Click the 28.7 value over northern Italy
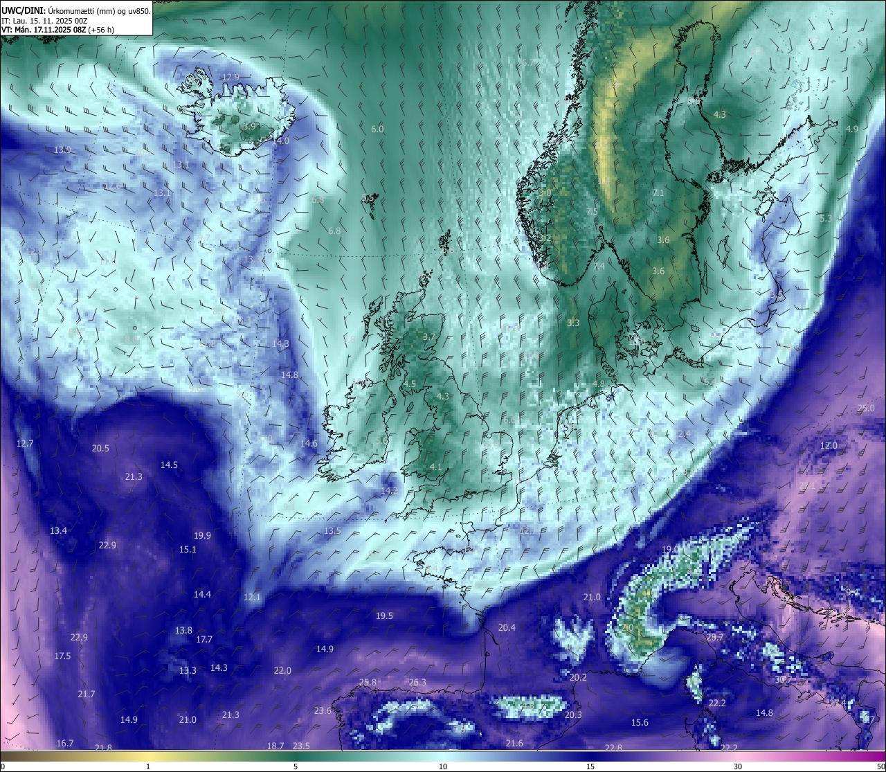 pyautogui.click(x=714, y=638)
